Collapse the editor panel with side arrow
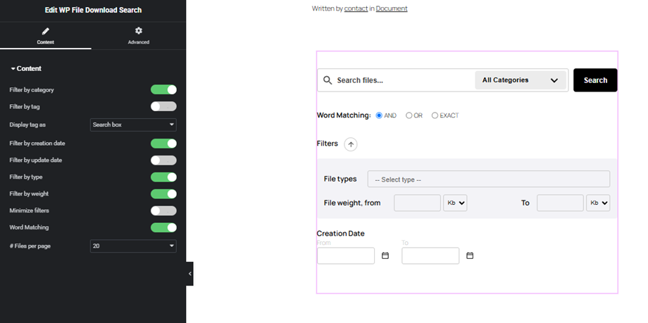The width and height of the screenshot is (648, 323). pyautogui.click(x=189, y=274)
